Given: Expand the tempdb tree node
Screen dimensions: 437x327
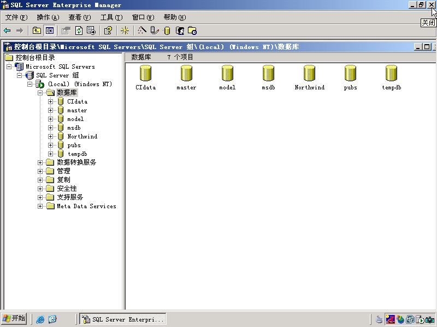Looking at the screenshot, I should [x=50, y=154].
